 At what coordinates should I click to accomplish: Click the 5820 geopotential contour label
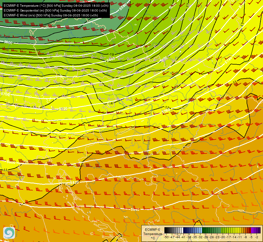click(74, 182)
